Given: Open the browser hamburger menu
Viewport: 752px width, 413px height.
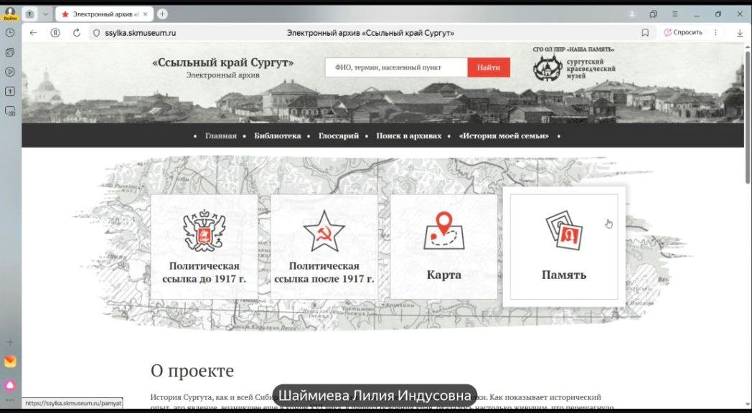Looking at the screenshot, I should (x=675, y=14).
